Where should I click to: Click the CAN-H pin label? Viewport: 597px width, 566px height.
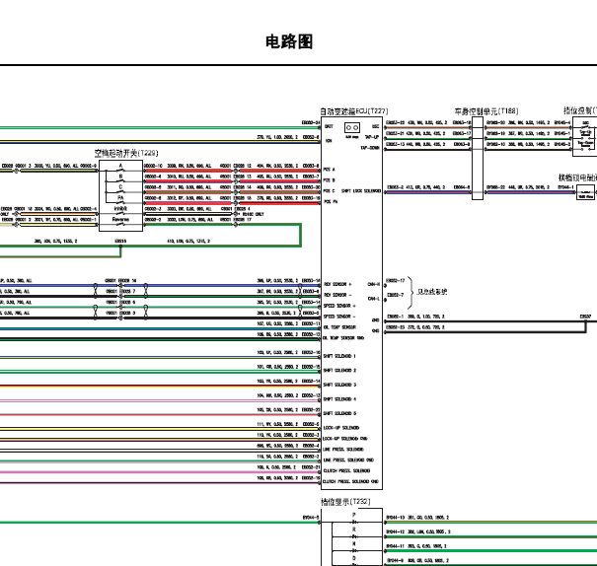[374, 284]
